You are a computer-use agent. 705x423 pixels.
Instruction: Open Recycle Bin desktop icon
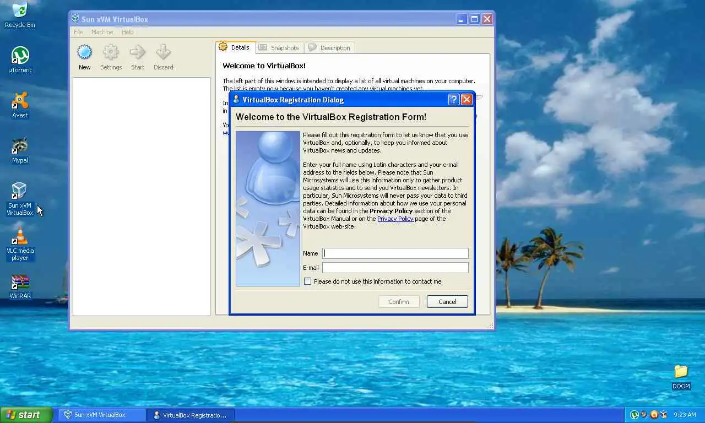coord(20,15)
